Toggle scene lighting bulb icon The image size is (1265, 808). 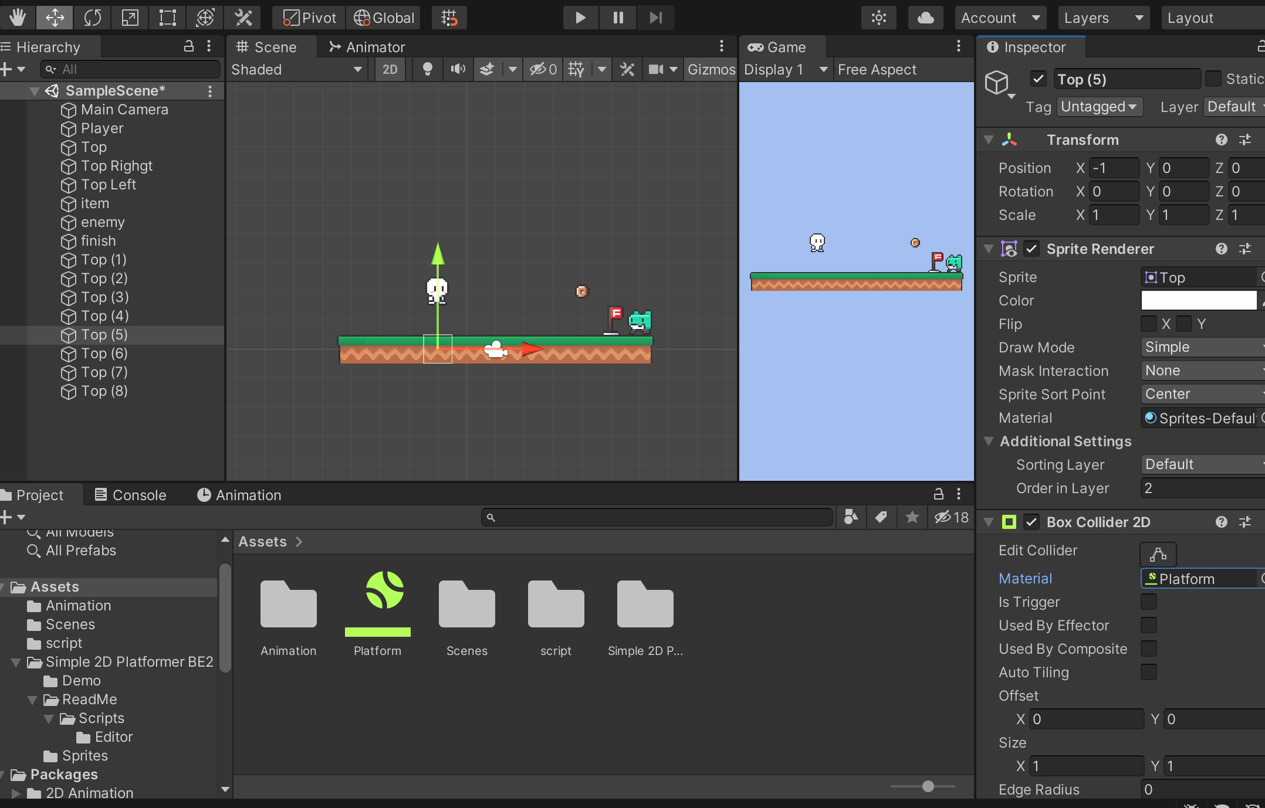427,69
